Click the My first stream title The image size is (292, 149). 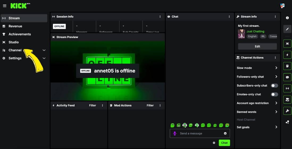click(x=249, y=26)
